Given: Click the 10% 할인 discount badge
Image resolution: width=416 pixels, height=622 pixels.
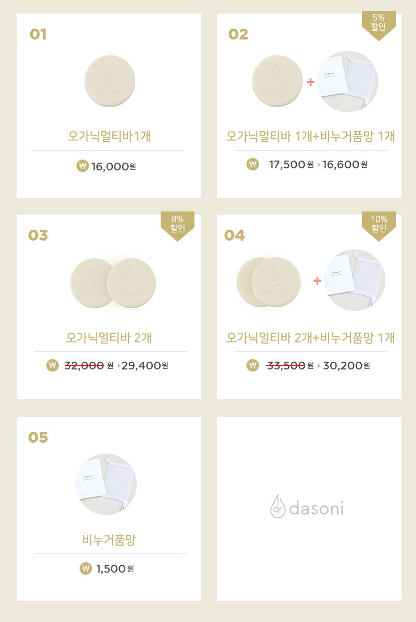Looking at the screenshot, I should [x=379, y=227].
